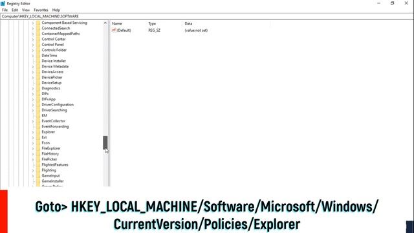Expand the ConnectedSearch key
The height and width of the screenshot is (233, 414).
[x=33, y=28]
